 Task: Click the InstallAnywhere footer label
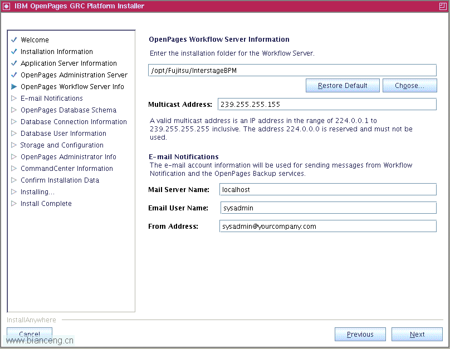pyautogui.click(x=31, y=319)
